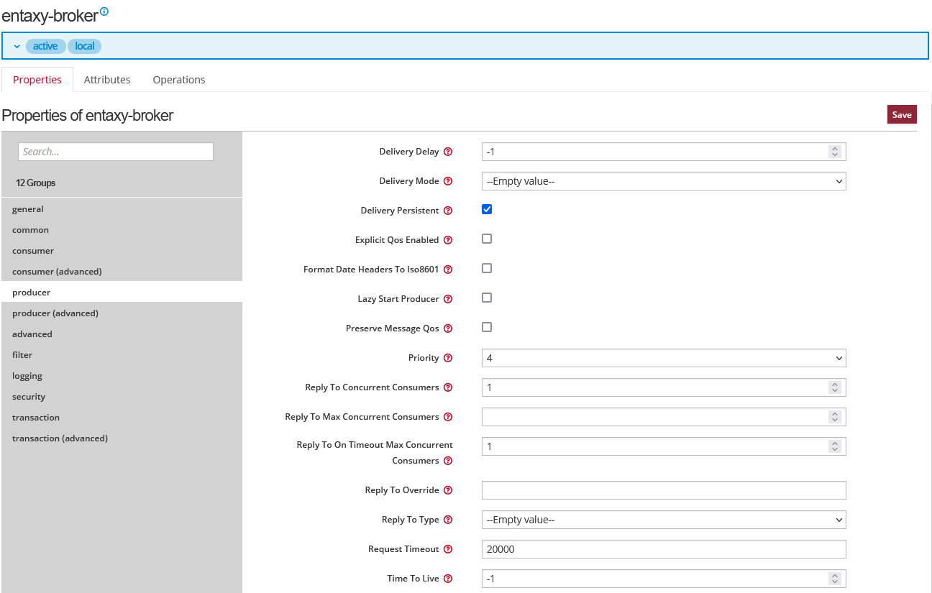
Task: Click help icon beside Delivery Mode
Action: (448, 181)
